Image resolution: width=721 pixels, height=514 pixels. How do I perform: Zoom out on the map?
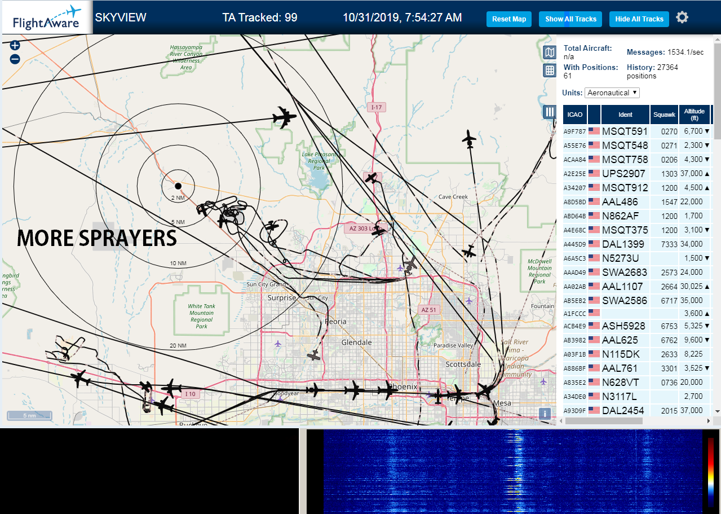click(15, 59)
